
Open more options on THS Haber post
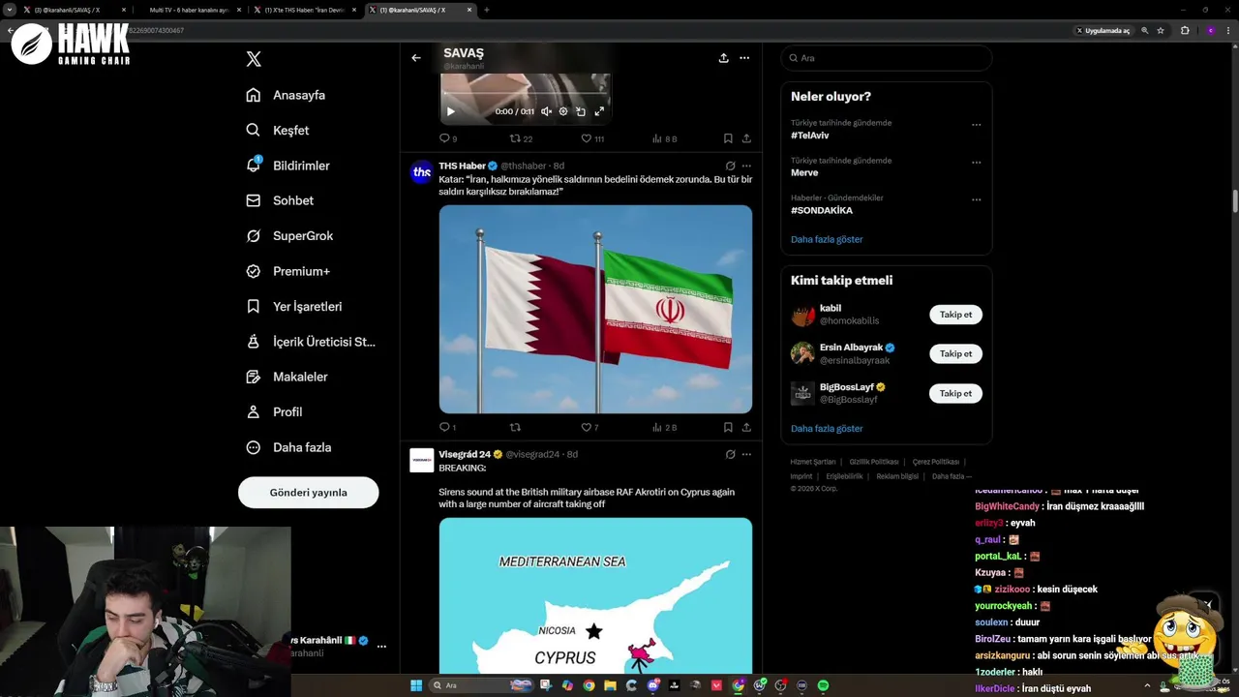[x=746, y=166]
